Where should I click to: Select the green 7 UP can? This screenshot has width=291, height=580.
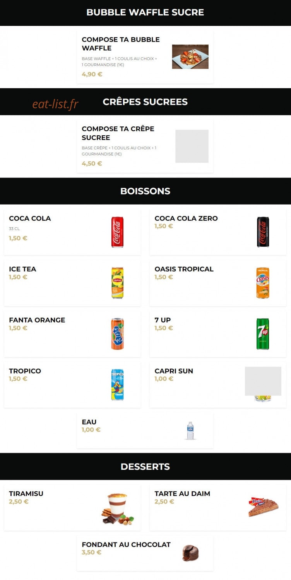[x=263, y=334]
